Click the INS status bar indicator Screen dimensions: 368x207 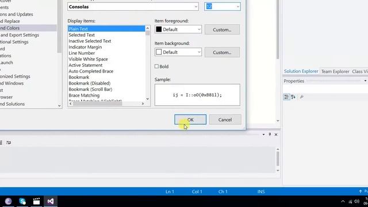click(x=260, y=191)
